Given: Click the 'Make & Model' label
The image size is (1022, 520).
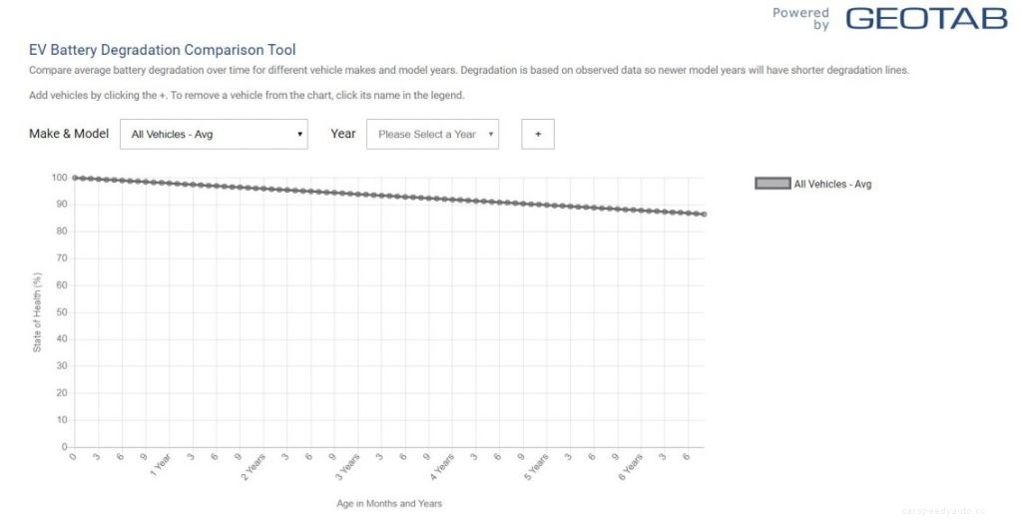Looking at the screenshot, I should pyautogui.click(x=69, y=134).
